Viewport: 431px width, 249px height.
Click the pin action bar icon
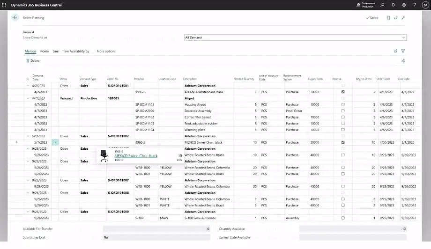coord(403,61)
